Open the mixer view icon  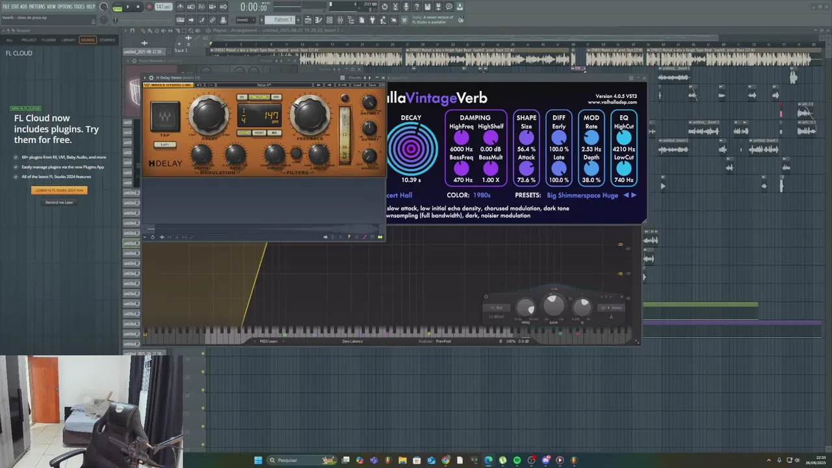click(341, 19)
